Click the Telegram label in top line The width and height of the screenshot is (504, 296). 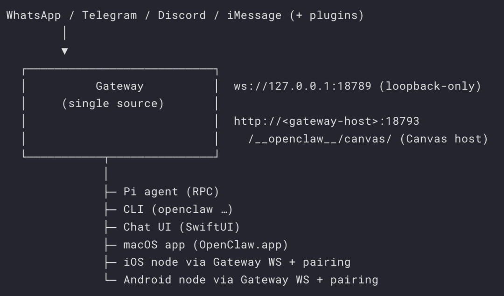pos(110,15)
